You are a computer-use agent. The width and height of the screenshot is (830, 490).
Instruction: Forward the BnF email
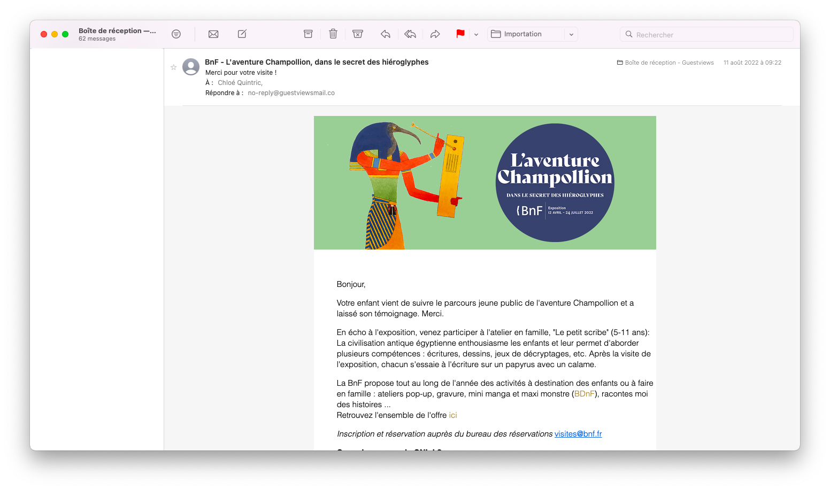tap(435, 34)
